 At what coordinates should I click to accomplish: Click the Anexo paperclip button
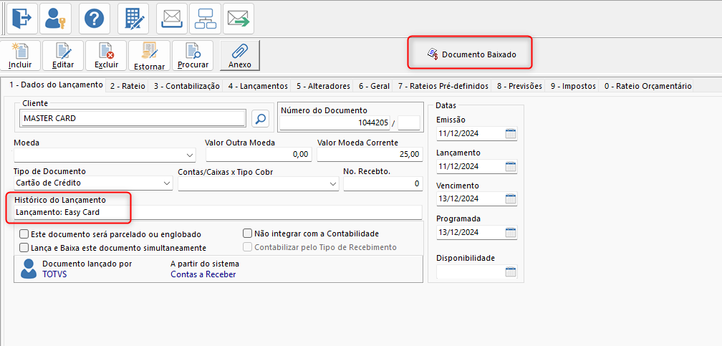240,56
